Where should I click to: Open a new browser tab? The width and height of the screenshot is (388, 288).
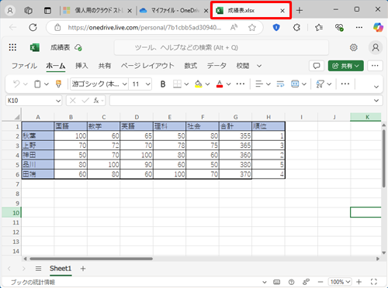point(300,10)
